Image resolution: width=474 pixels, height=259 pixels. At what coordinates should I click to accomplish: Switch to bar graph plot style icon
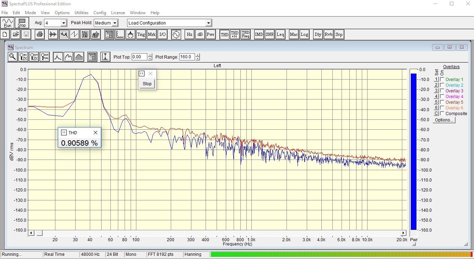coord(79,56)
